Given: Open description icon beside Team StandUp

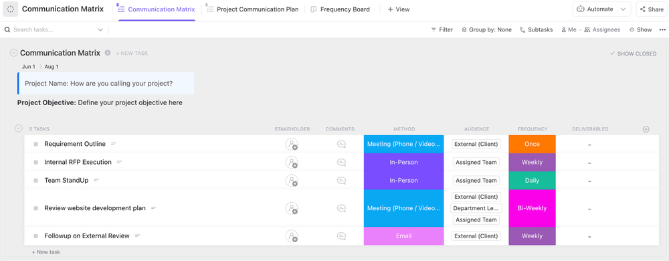Looking at the screenshot, I should pyautogui.click(x=96, y=181).
